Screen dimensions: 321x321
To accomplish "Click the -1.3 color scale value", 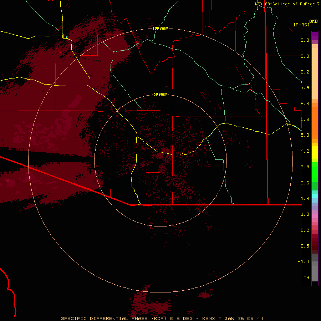I will point(304,262).
